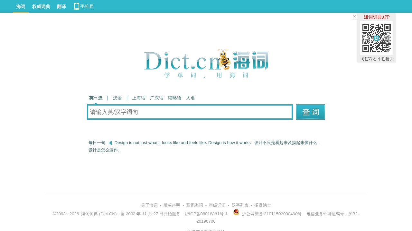The image size is (412, 231).
Task: Open the 关于海词 footer link
Action: point(149,205)
